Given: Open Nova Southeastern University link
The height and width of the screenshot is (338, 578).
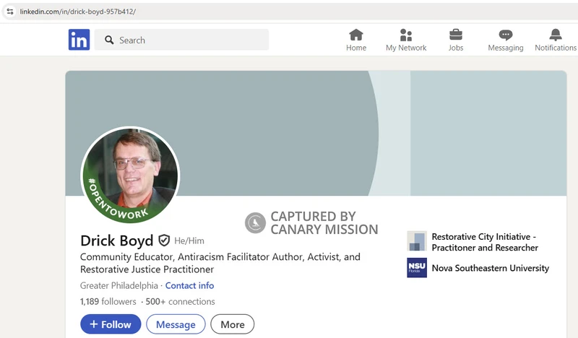Looking at the screenshot, I should (x=491, y=268).
